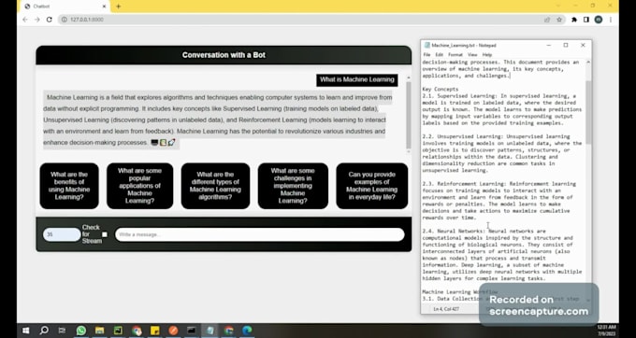Open Notepad Format menu
636x338 pixels.
pyautogui.click(x=455, y=55)
